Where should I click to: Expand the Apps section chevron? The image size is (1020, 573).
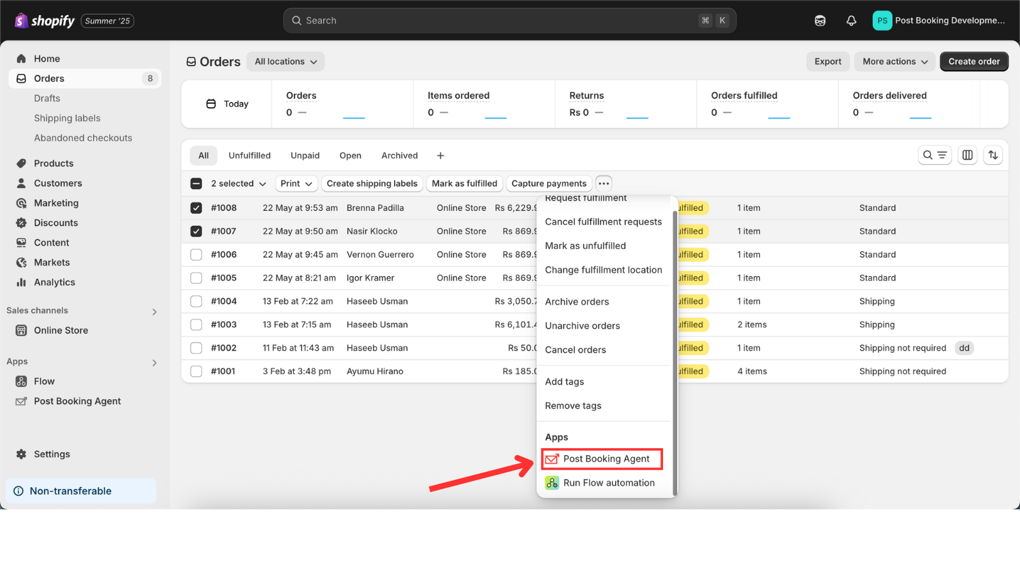coord(154,362)
